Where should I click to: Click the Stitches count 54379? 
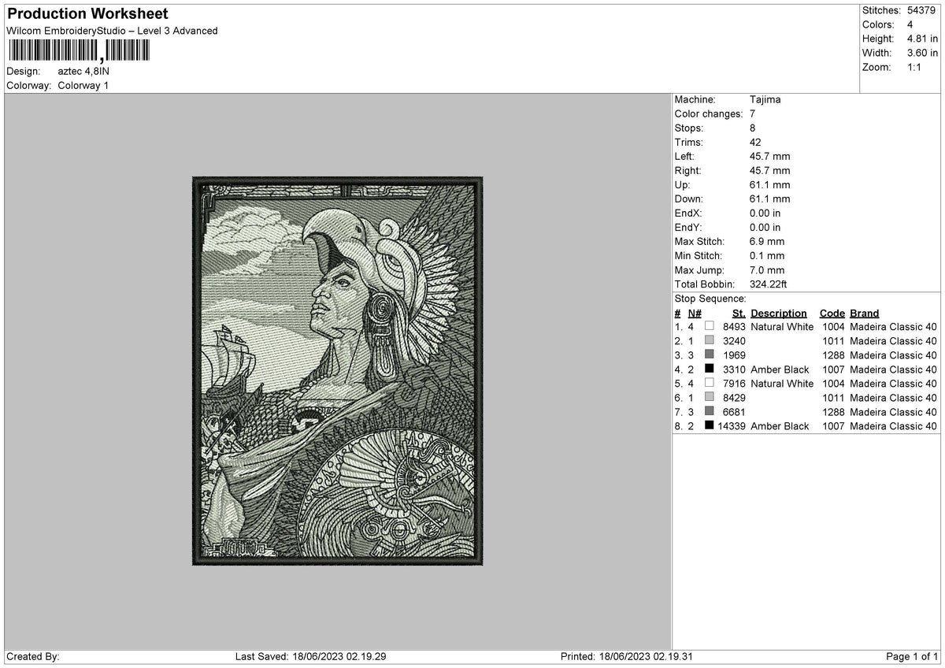click(920, 10)
